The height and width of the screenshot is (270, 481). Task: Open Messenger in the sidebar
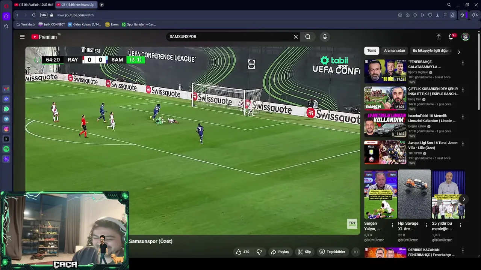(x=6, y=99)
